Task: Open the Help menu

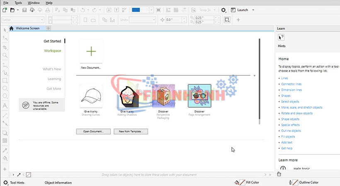Action: point(49,3)
